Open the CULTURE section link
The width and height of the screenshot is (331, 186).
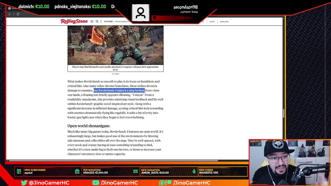click(x=108, y=21)
